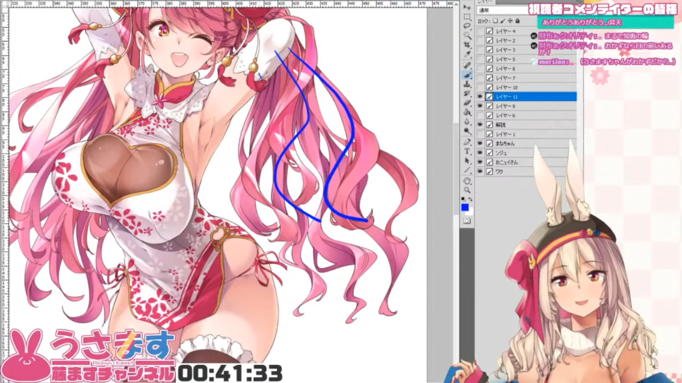Click the ンジュ layer thumbnail
This screenshot has width=682, height=383.
490,153
